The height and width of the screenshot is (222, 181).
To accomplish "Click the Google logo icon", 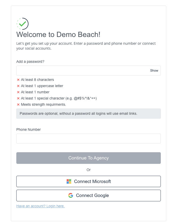I will 71,195.
